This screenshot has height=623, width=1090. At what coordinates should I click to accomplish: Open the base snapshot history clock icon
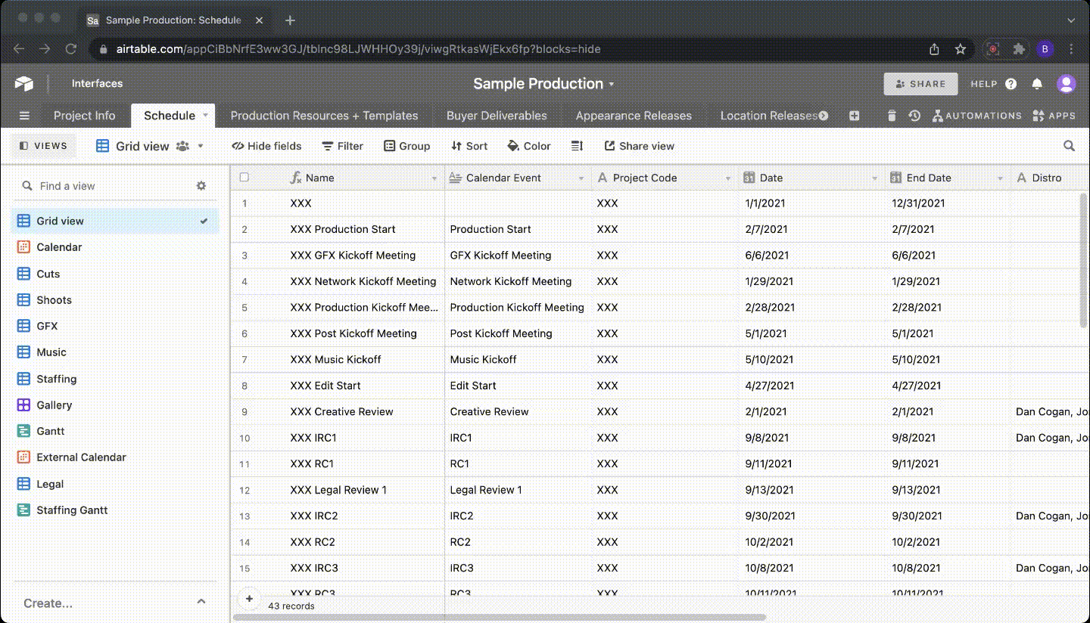point(914,115)
